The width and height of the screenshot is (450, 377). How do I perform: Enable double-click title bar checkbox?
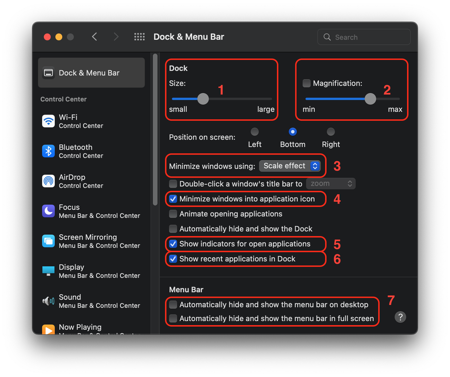coord(173,184)
